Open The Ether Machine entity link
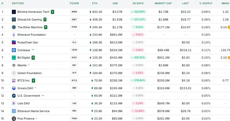Viewport: 230px width, 121px height. [x=30, y=27]
